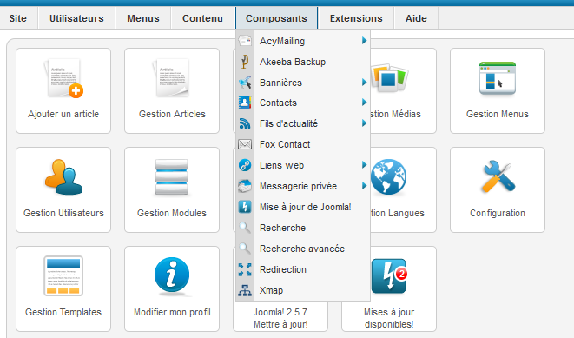
Task: Click the Fils d'actualité RSS icon
Action: coord(245,123)
